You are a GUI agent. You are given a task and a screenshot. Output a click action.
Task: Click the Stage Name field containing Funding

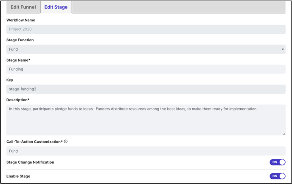(146, 69)
